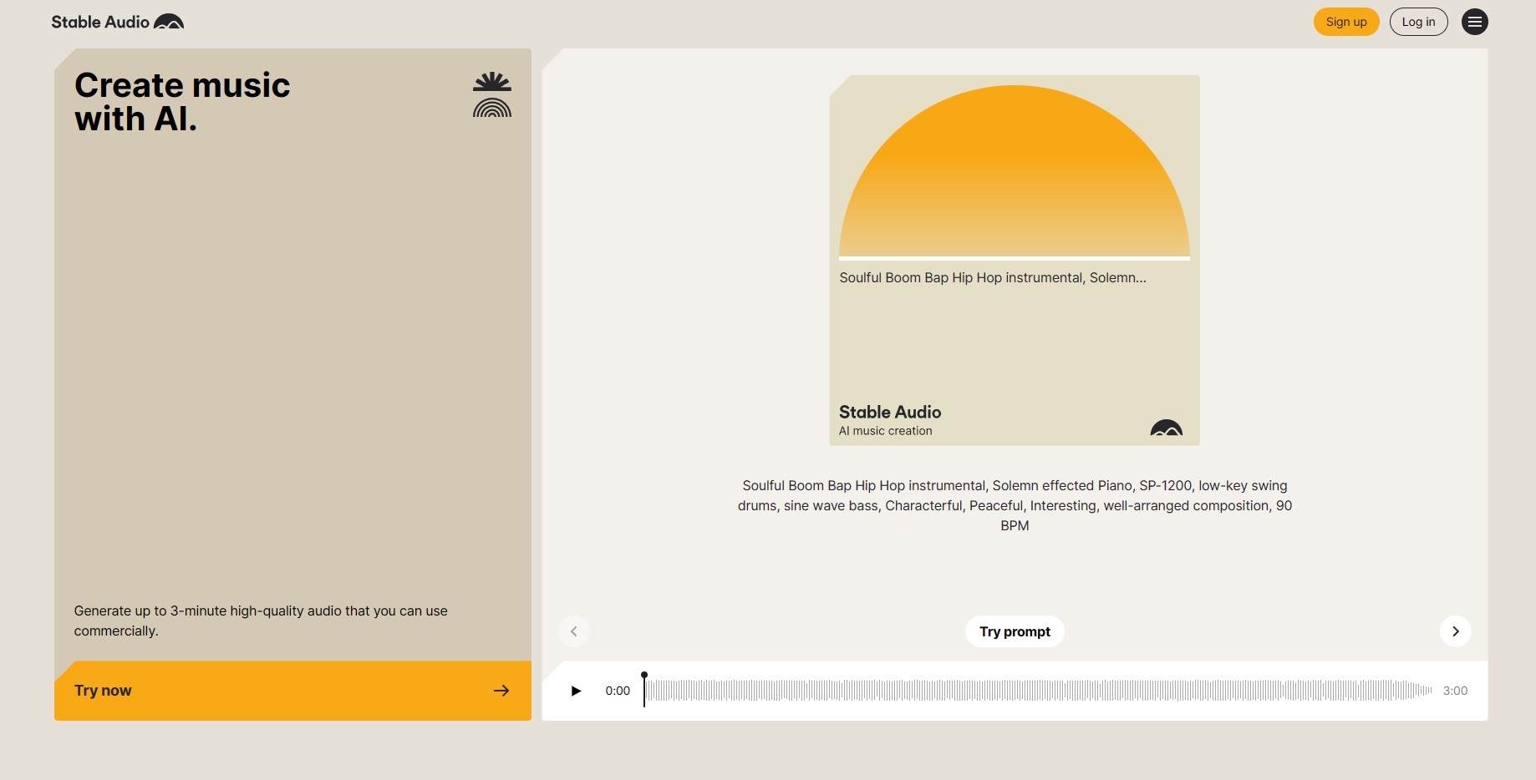Click the Try now button
Screen dimensions: 1536x780
(292, 691)
